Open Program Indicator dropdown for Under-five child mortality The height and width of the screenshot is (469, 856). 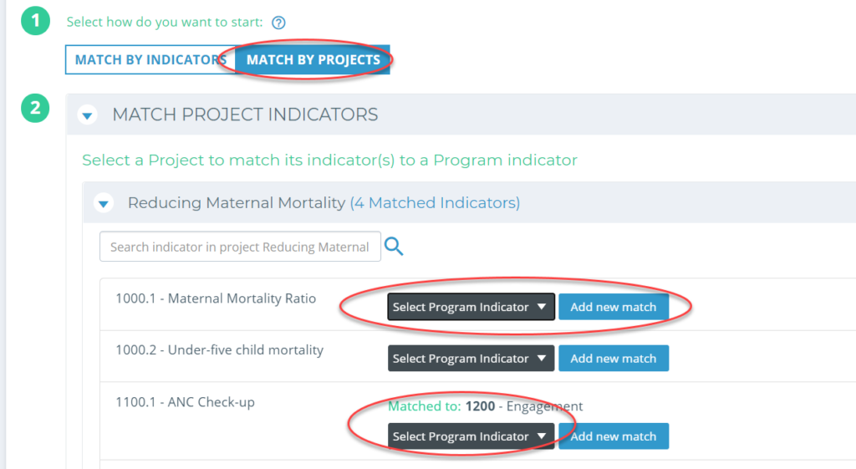[x=471, y=358]
